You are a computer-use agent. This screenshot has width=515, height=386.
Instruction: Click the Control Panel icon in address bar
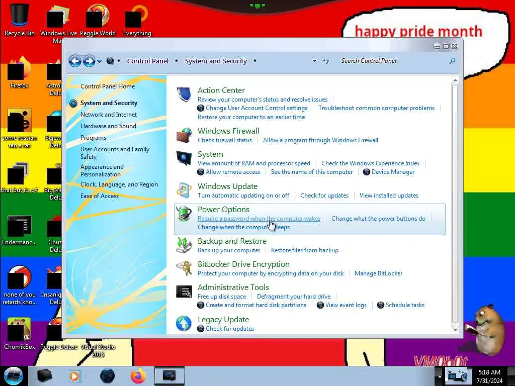[x=110, y=61]
